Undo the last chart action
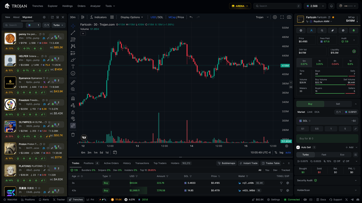 pos(191,17)
